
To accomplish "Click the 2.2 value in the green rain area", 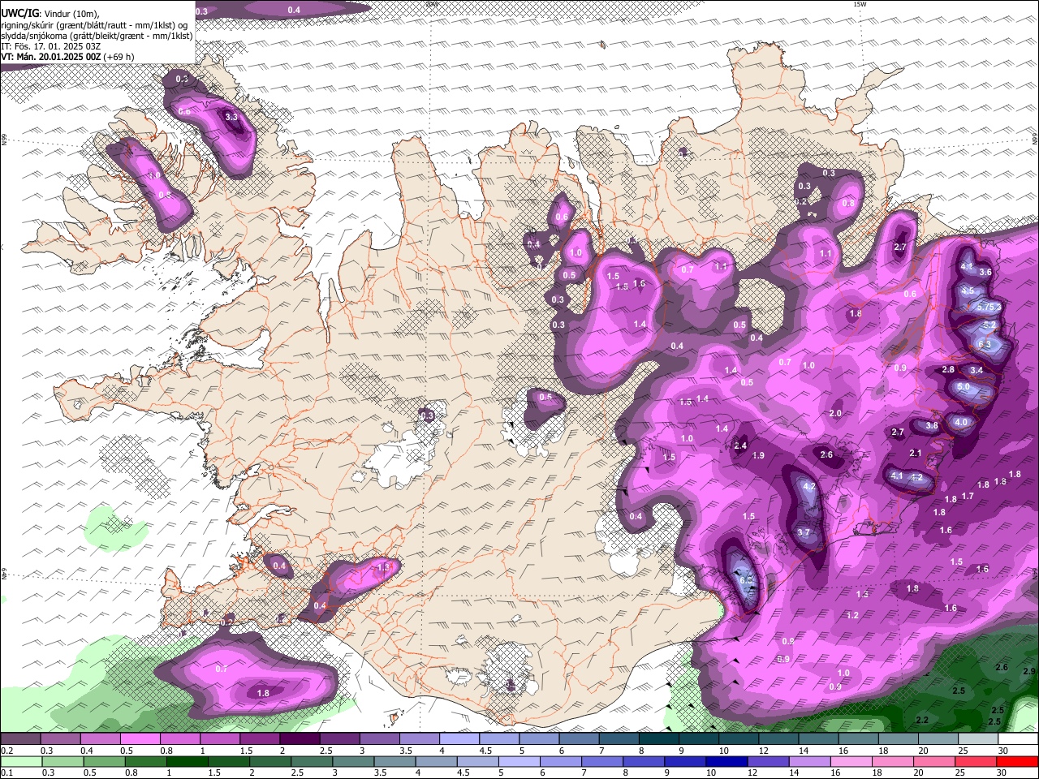I will click(x=922, y=721).
